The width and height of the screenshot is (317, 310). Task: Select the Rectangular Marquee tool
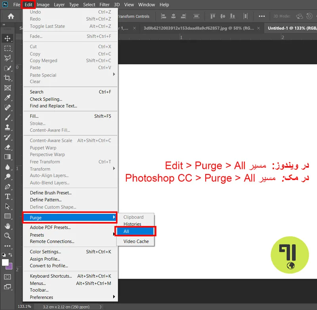[8, 48]
